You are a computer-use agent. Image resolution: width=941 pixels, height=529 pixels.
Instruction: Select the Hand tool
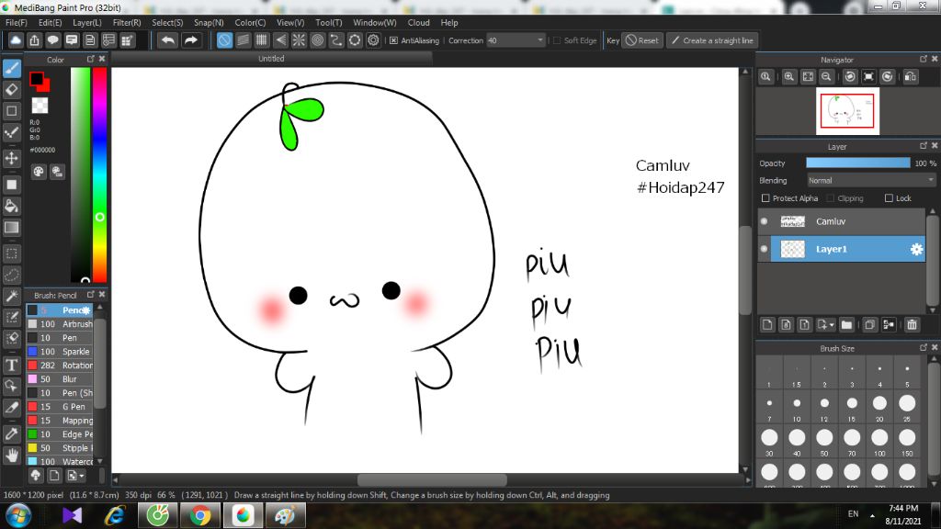11,456
